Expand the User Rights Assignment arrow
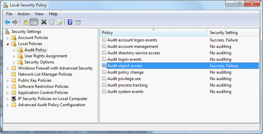Image resolution: width=263 pixels, height=134 pixels. click(14, 56)
